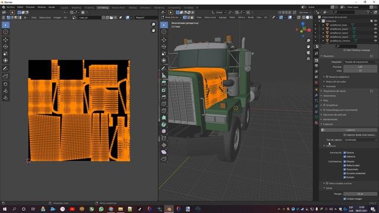The width and height of the screenshot is (379, 213).
Task: Select the Scale tool in UV editor toolbar
Action: (5, 54)
